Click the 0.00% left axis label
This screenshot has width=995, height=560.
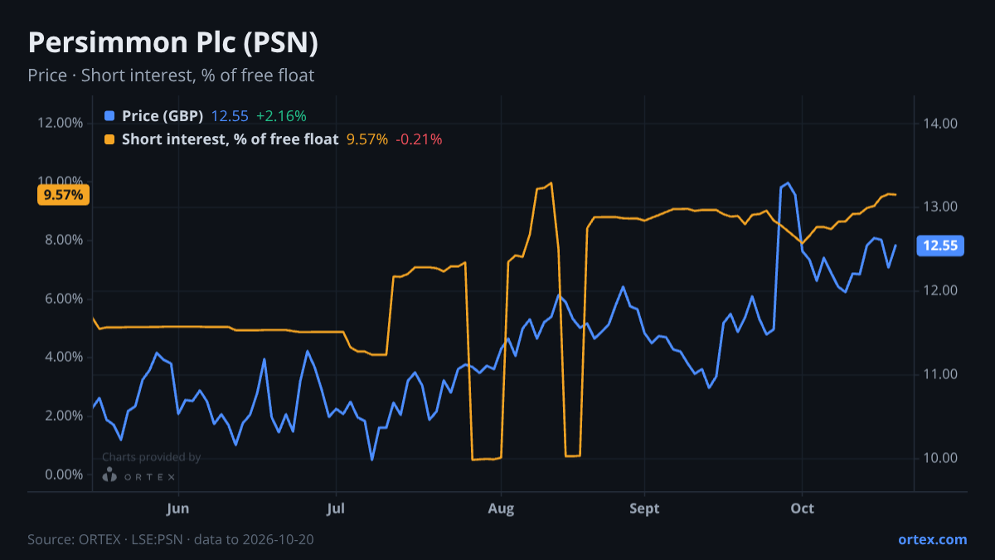[63, 475]
